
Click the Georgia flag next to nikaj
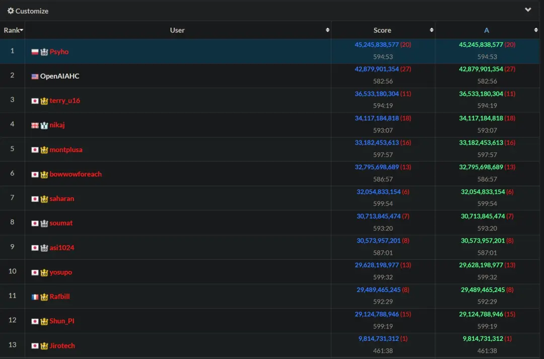35,125
